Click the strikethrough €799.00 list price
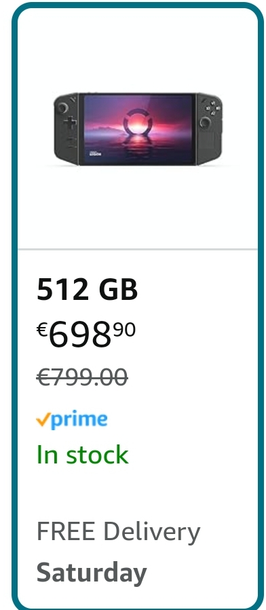The image size is (266, 610). tap(82, 377)
